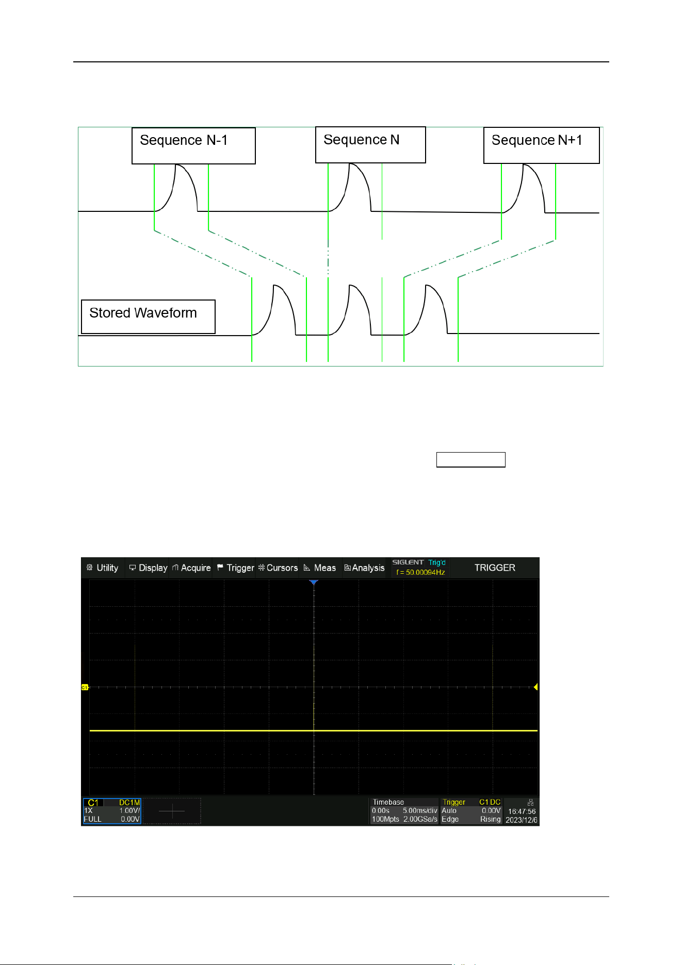Image resolution: width=683 pixels, height=965 pixels.
Task: Click the f = 50.00094Hz frequency readout
Action: (x=420, y=572)
